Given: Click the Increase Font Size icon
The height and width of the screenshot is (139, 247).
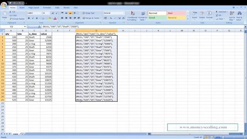Looking at the screenshot, I should tap(53, 13).
